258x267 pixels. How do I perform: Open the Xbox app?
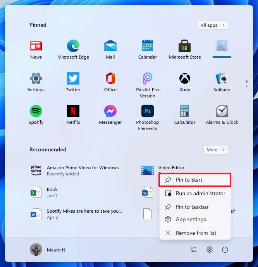(x=184, y=82)
